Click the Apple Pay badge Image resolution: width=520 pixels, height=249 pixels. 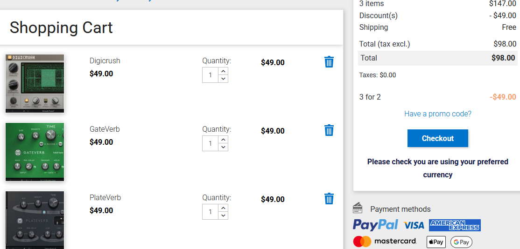(436, 242)
